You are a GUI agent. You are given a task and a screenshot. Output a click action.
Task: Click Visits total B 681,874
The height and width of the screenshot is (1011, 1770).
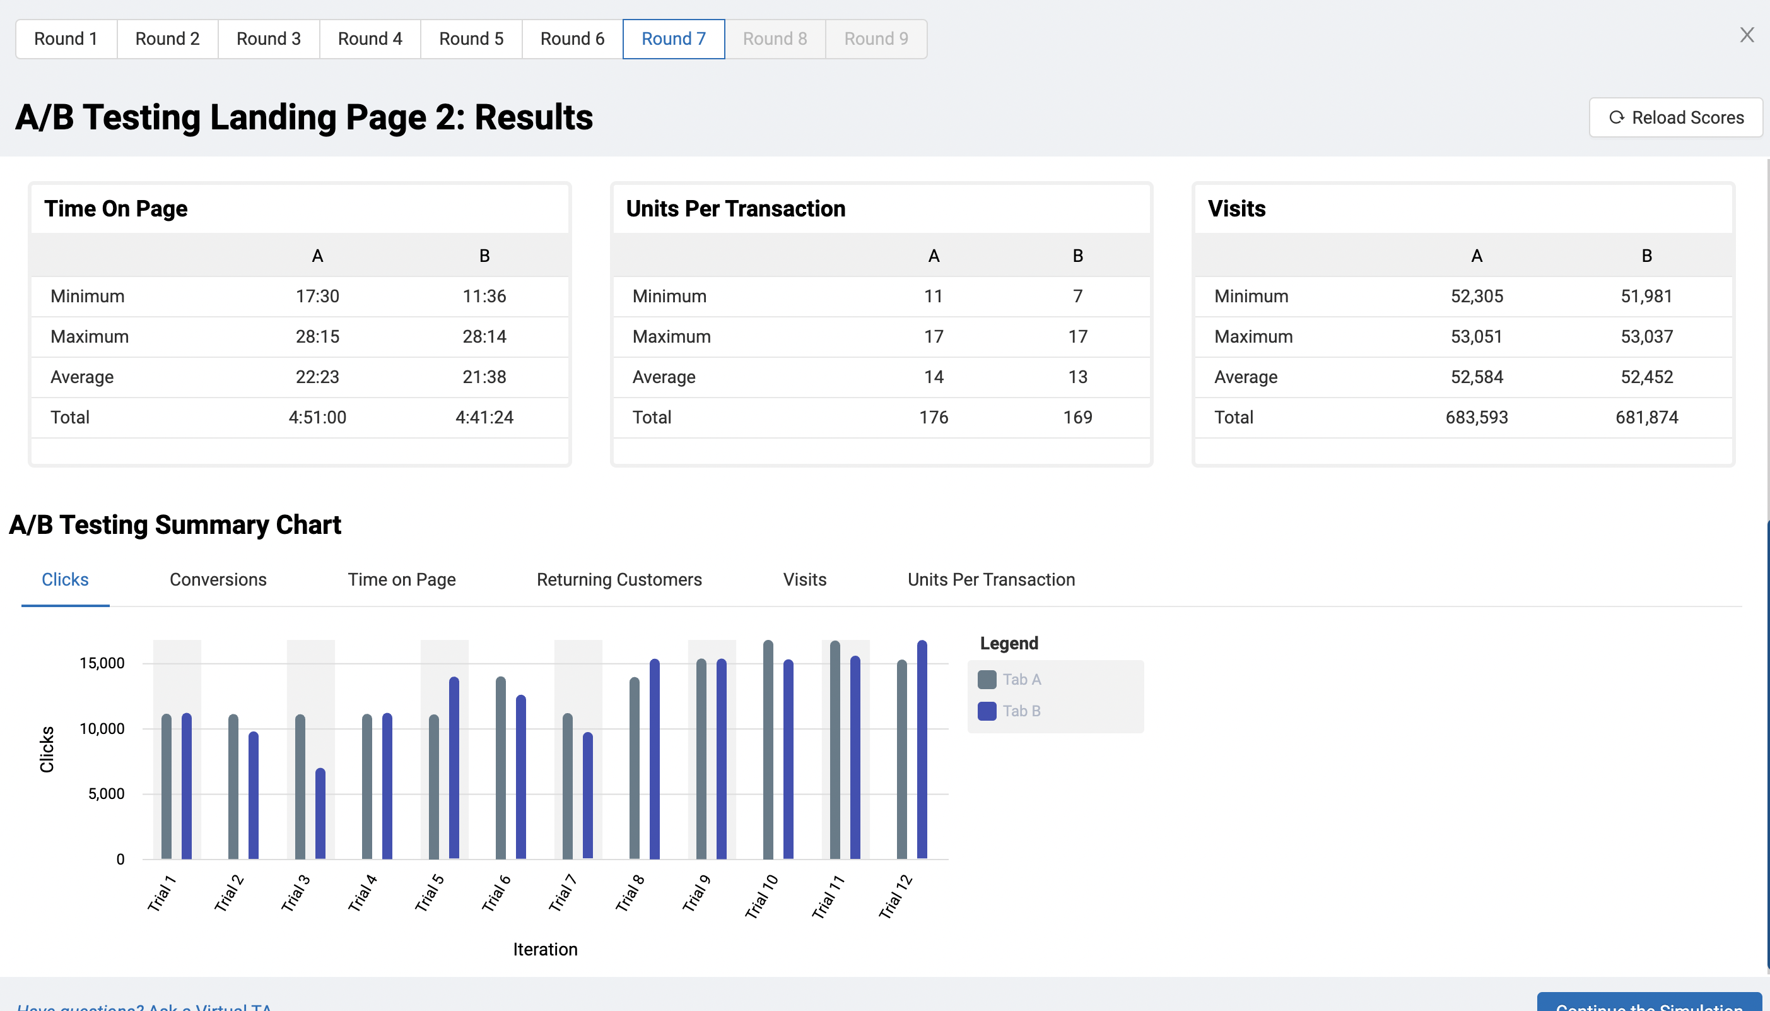(x=1646, y=417)
